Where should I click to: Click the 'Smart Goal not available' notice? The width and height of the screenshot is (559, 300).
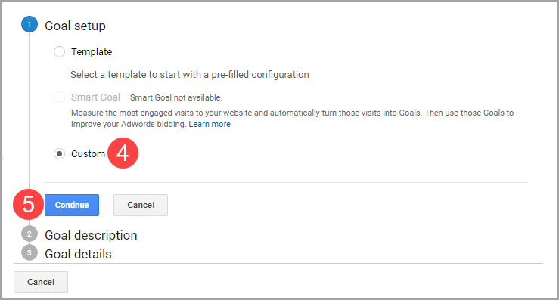[x=176, y=97]
